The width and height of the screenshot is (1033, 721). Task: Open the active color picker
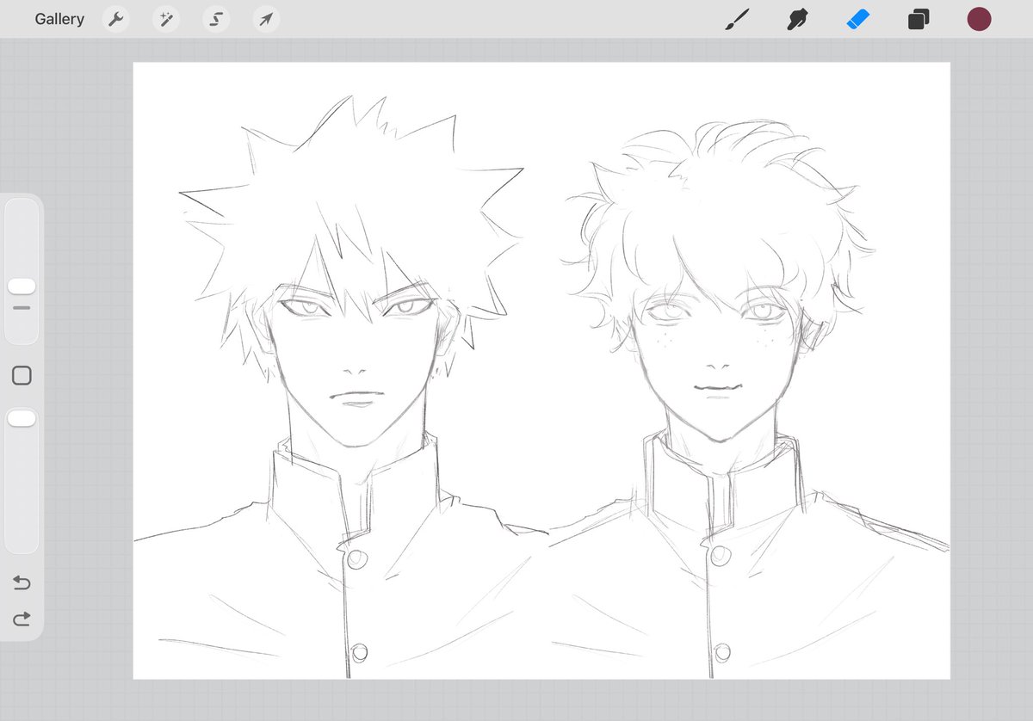click(x=979, y=19)
